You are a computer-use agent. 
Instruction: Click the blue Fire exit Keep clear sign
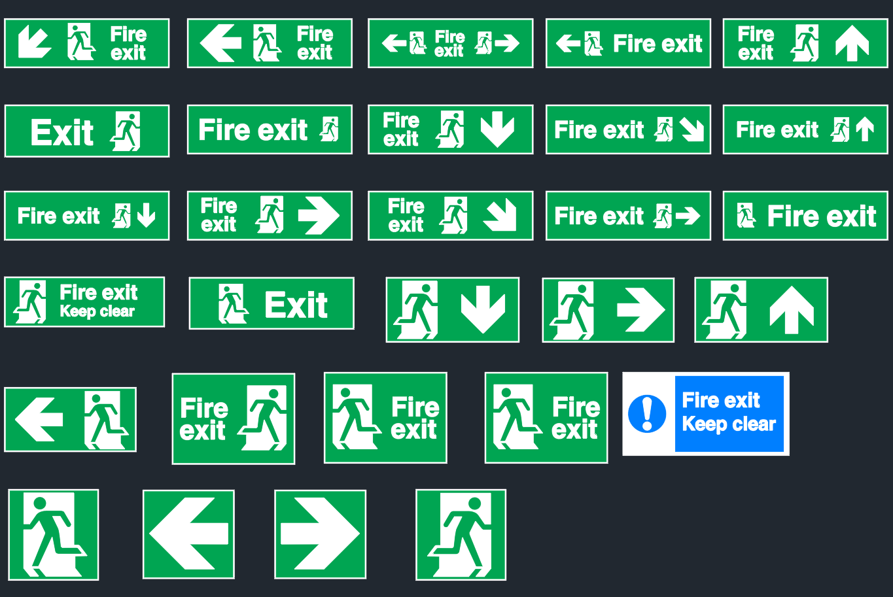706,414
